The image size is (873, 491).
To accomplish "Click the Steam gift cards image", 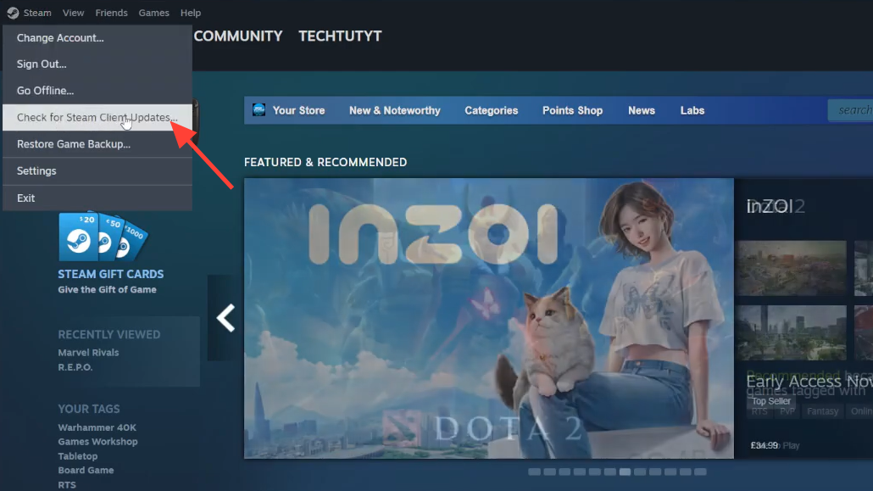I will click(x=103, y=237).
